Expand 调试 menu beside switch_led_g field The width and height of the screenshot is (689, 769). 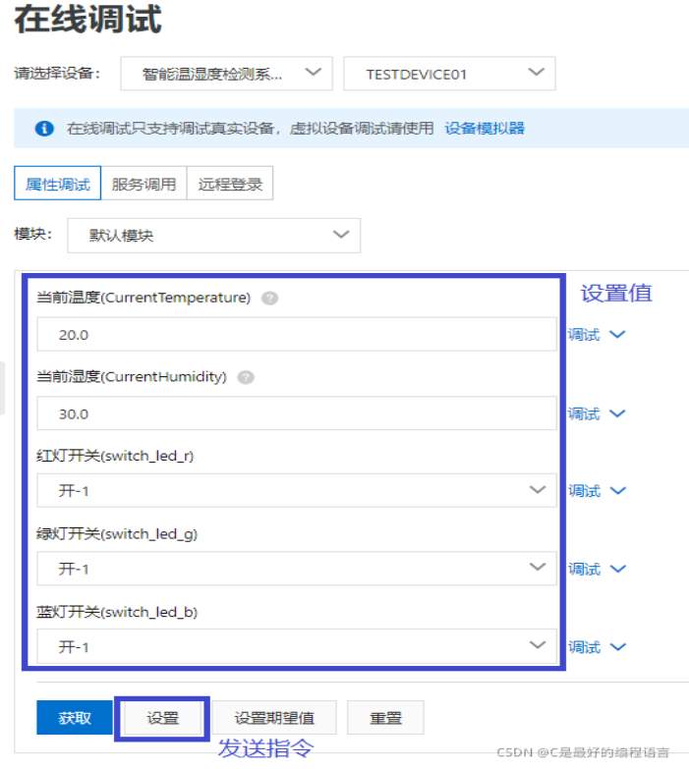597,569
